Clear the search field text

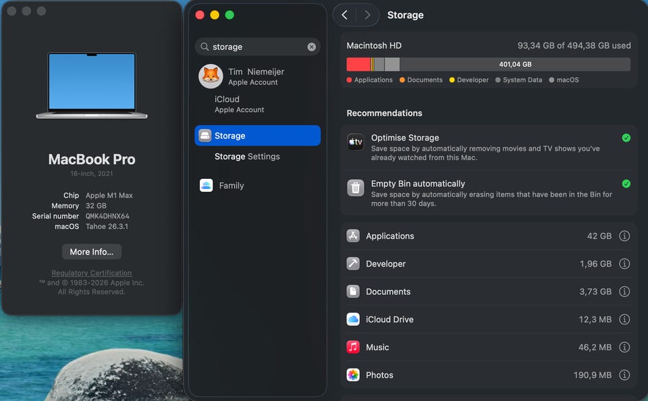311,47
